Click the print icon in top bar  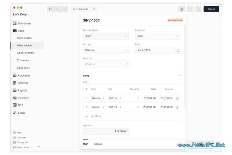point(182,9)
